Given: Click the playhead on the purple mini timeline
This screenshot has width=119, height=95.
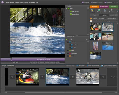Looking at the screenshot, I should click(x=11, y=60).
